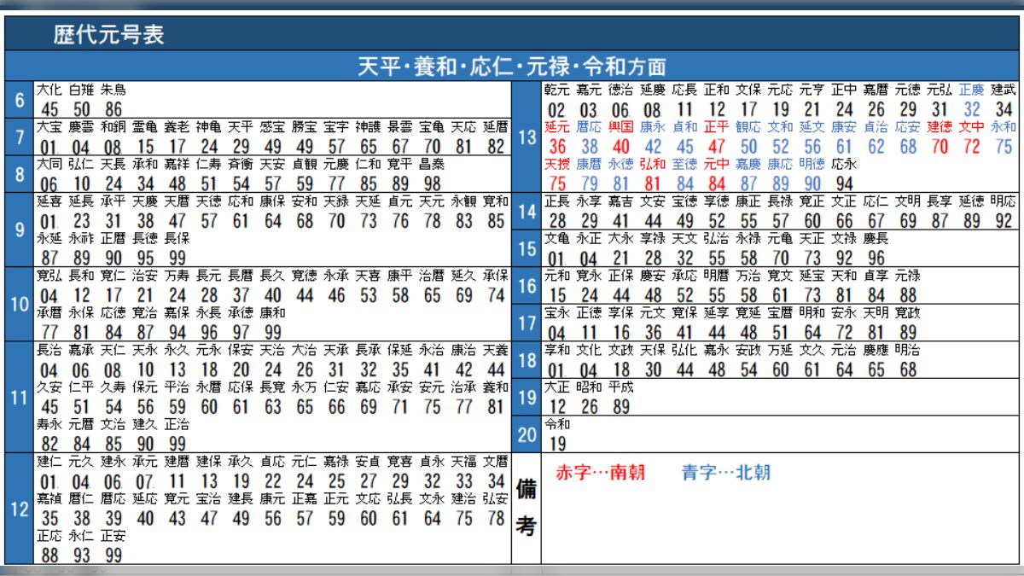Click the era name 貞観
This screenshot has height=576, width=1024.
coord(304,164)
